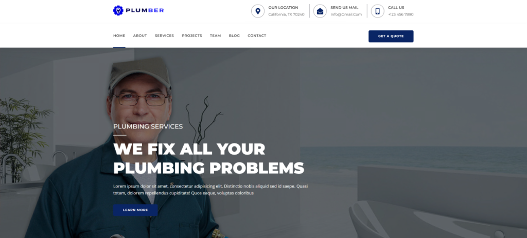This screenshot has width=527, height=238.
Task: Navigate to Projects
Action: click(x=192, y=35)
